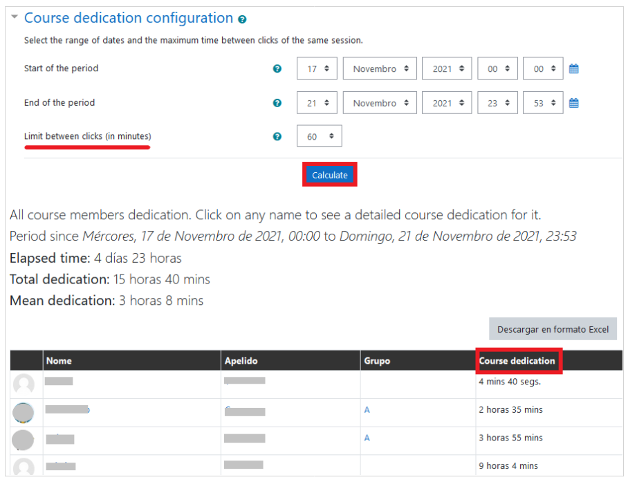Click Descargar en formato Excel button
This screenshot has height=484, width=637.
553,329
